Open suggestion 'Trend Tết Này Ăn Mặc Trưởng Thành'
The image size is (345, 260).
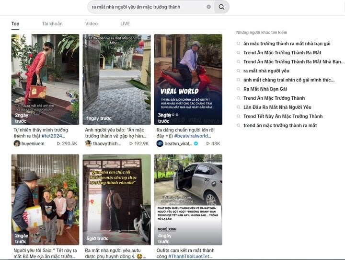283,117
